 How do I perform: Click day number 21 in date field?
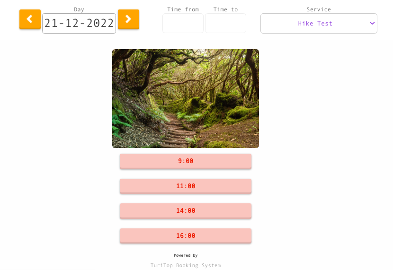pos(51,23)
